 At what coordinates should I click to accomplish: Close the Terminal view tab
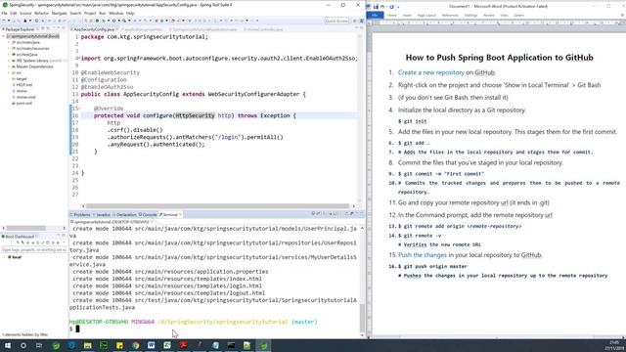point(180,215)
